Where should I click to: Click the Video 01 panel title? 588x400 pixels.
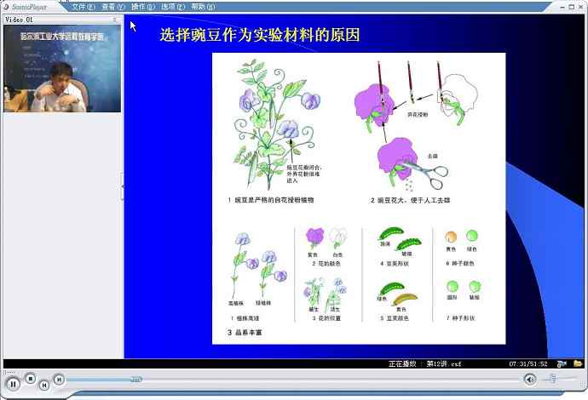pos(19,20)
